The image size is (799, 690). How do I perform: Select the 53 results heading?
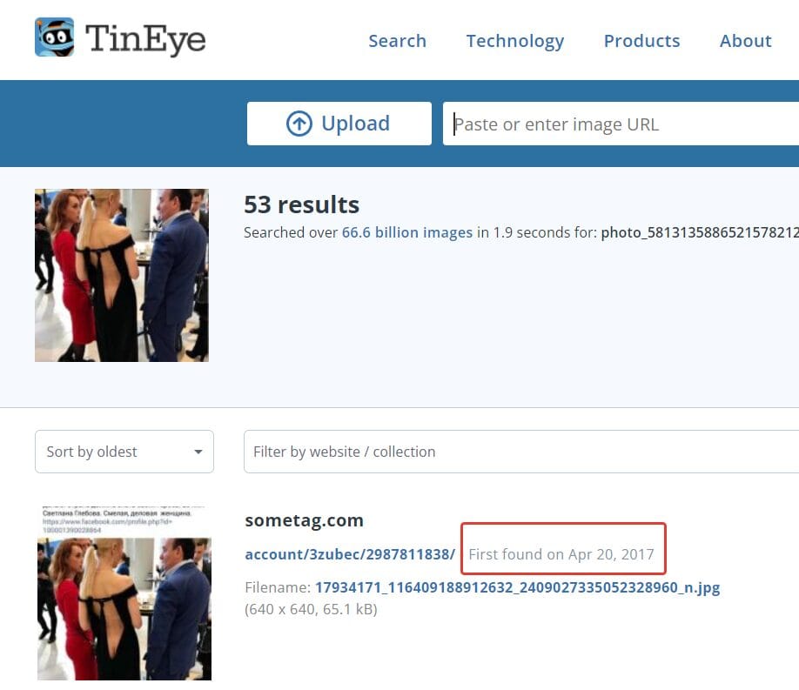click(302, 204)
